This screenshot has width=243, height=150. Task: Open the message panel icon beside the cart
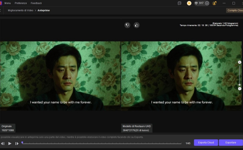pos(180,3)
